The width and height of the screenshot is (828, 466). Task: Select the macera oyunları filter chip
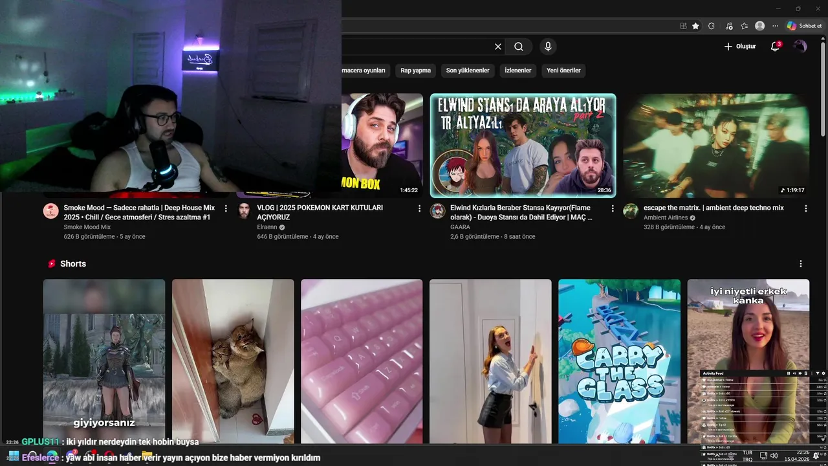tap(364, 71)
